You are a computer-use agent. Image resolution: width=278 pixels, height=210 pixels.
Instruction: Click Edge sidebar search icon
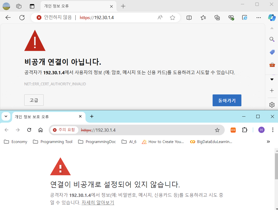pyautogui.click(x=272, y=39)
